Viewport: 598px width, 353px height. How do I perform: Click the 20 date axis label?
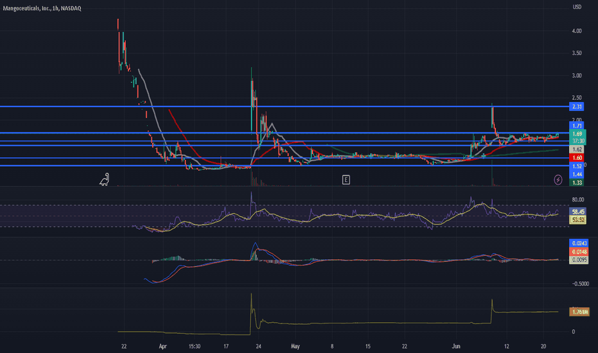point(543,347)
